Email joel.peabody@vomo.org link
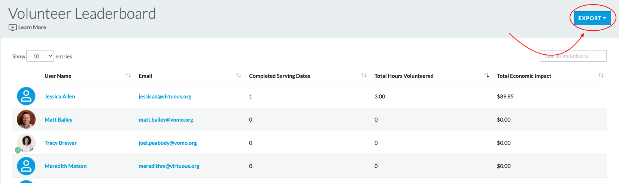 tap(168, 143)
